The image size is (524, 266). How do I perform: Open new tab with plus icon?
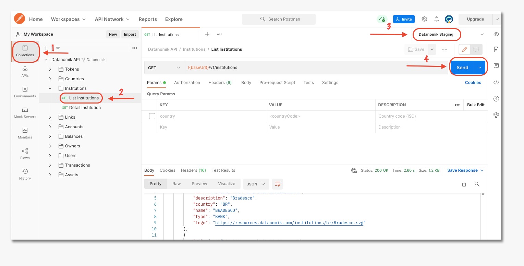tap(207, 34)
